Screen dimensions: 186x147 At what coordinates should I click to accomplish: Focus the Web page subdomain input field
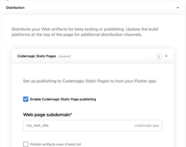[93, 126]
